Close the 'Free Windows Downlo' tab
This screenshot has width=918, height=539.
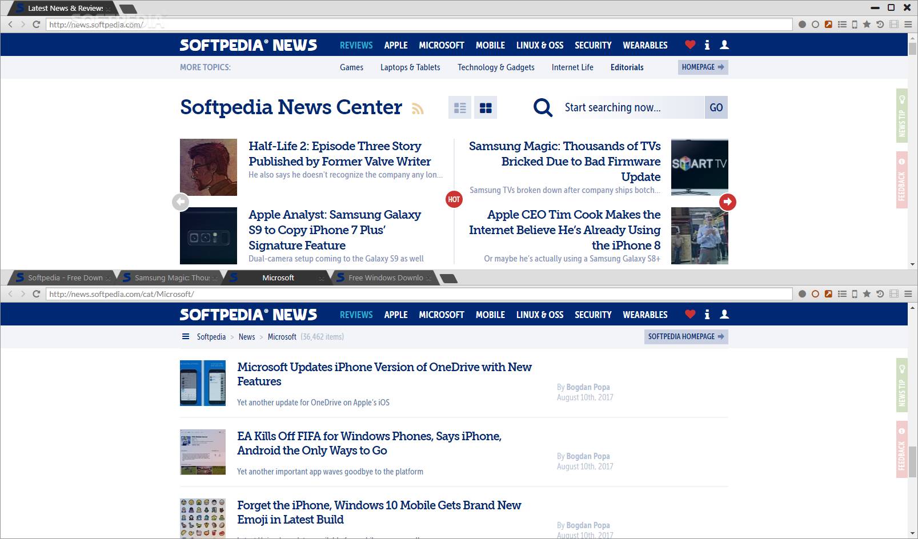click(428, 279)
